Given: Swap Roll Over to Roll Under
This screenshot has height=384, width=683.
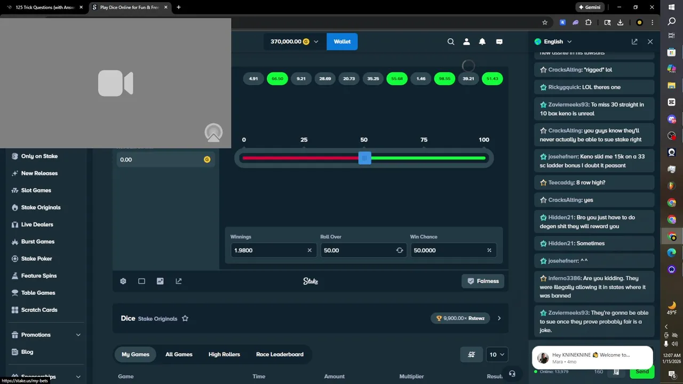Looking at the screenshot, I should pyautogui.click(x=399, y=250).
